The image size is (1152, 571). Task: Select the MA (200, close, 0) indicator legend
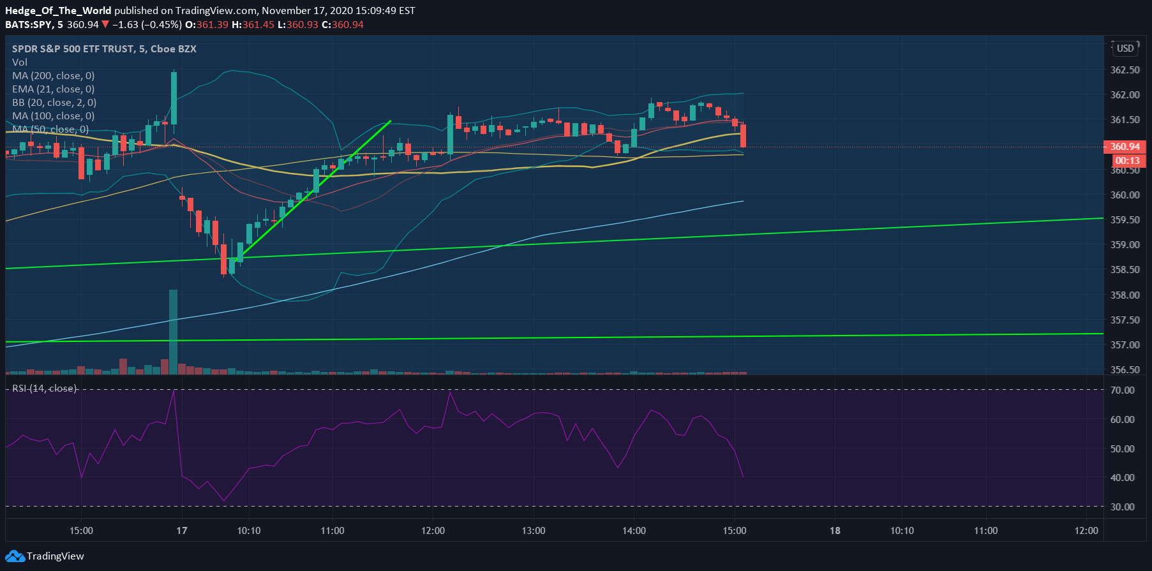tap(54, 76)
